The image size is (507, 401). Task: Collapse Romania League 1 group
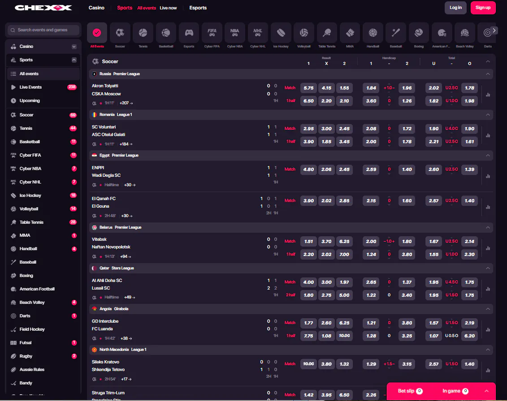488,115
